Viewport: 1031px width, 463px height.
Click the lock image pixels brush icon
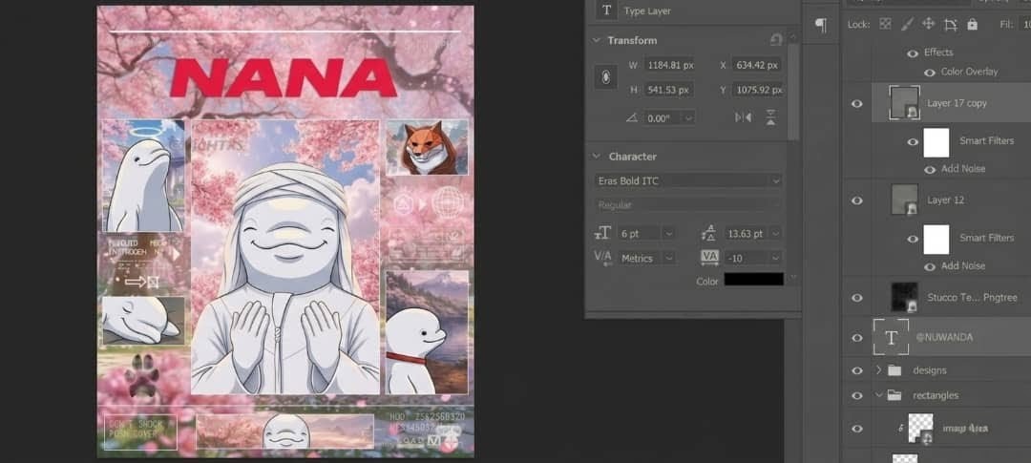tap(906, 24)
